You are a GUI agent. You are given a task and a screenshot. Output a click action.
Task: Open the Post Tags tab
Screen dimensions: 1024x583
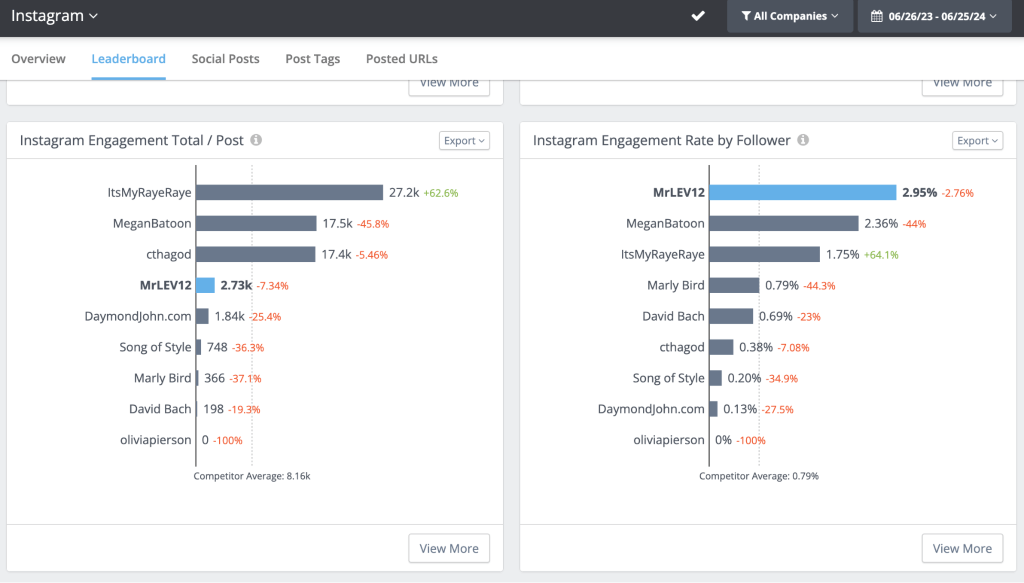(312, 58)
